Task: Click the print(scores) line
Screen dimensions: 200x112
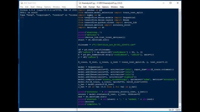Action: pyautogui.click(x=86, y=102)
